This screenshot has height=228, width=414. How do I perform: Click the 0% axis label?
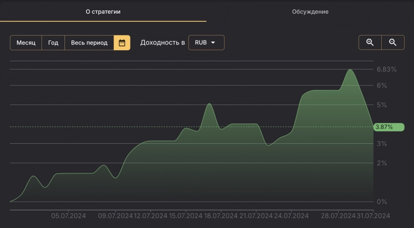pyautogui.click(x=382, y=202)
